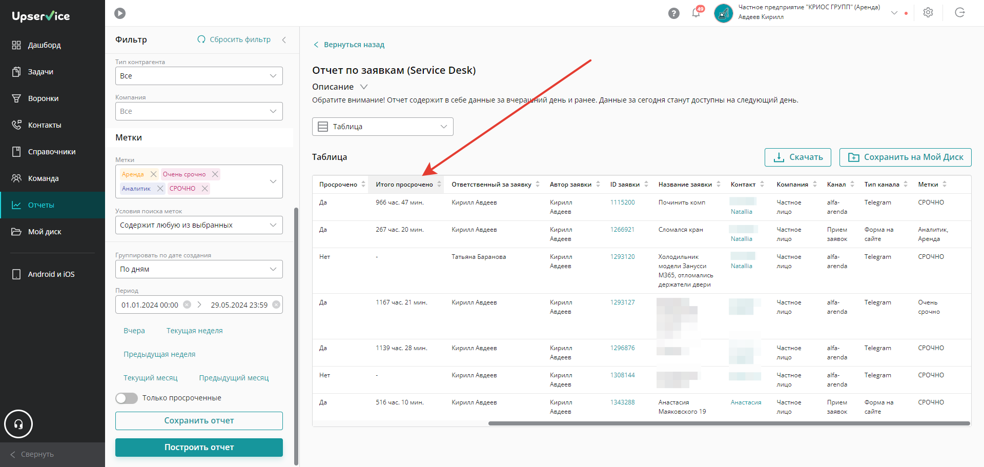Select Текущий месяц period shortcut
The height and width of the screenshot is (467, 984).
pyautogui.click(x=151, y=378)
